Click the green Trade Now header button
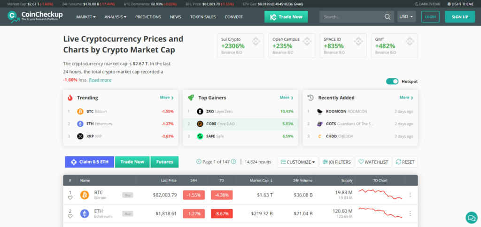The image size is (481, 227). [x=286, y=17]
